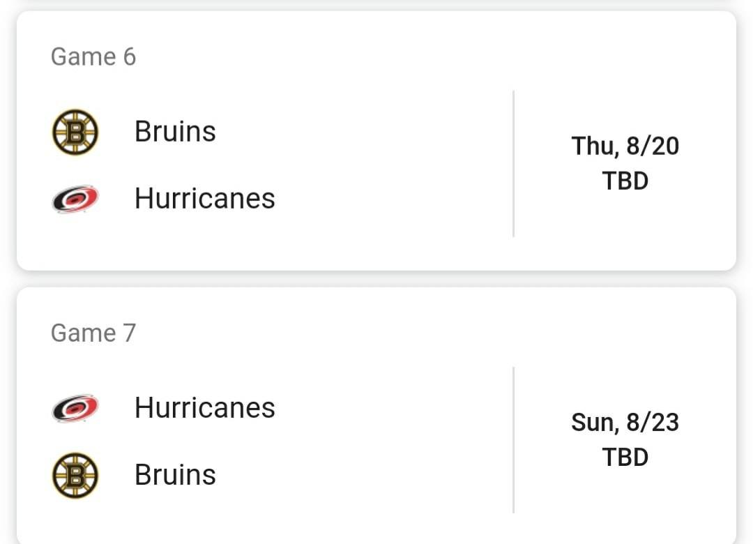
Task: Open Hurricanes team name in Game 6
Action: [x=204, y=198]
